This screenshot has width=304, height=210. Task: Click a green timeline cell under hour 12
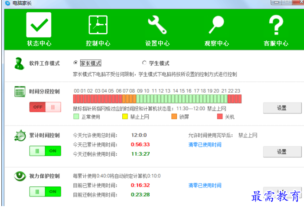click(x=159, y=99)
